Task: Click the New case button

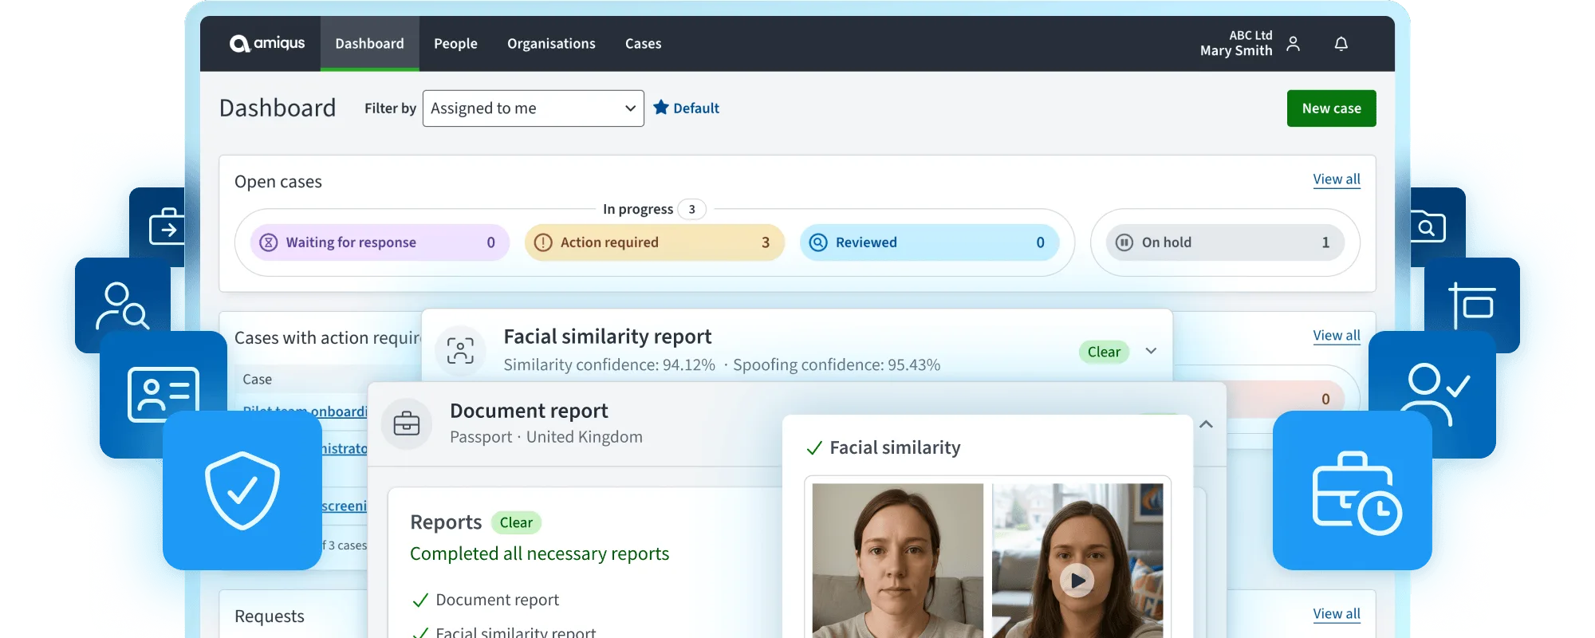Action: click(x=1331, y=108)
